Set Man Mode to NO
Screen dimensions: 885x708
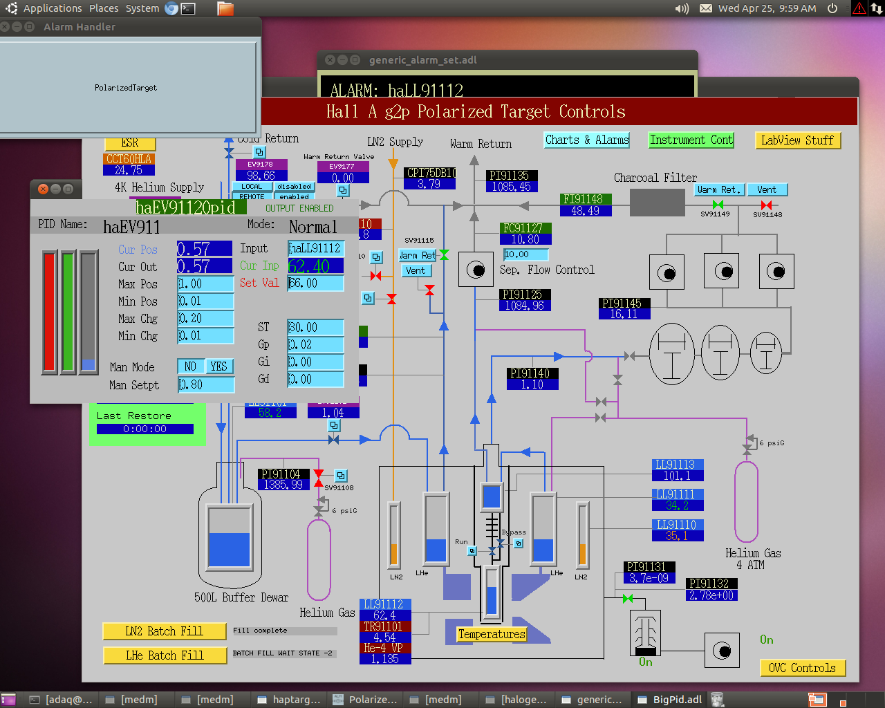191,366
